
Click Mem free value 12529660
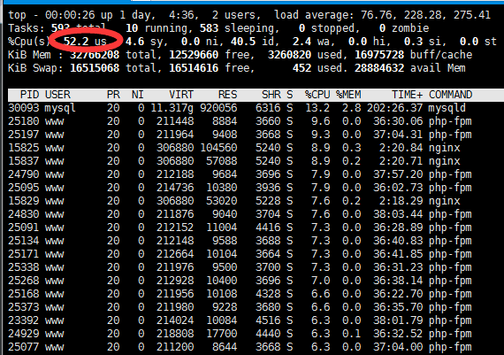coord(194,55)
